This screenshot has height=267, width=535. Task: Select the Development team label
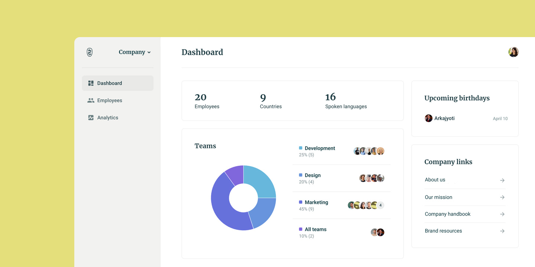tap(320, 148)
